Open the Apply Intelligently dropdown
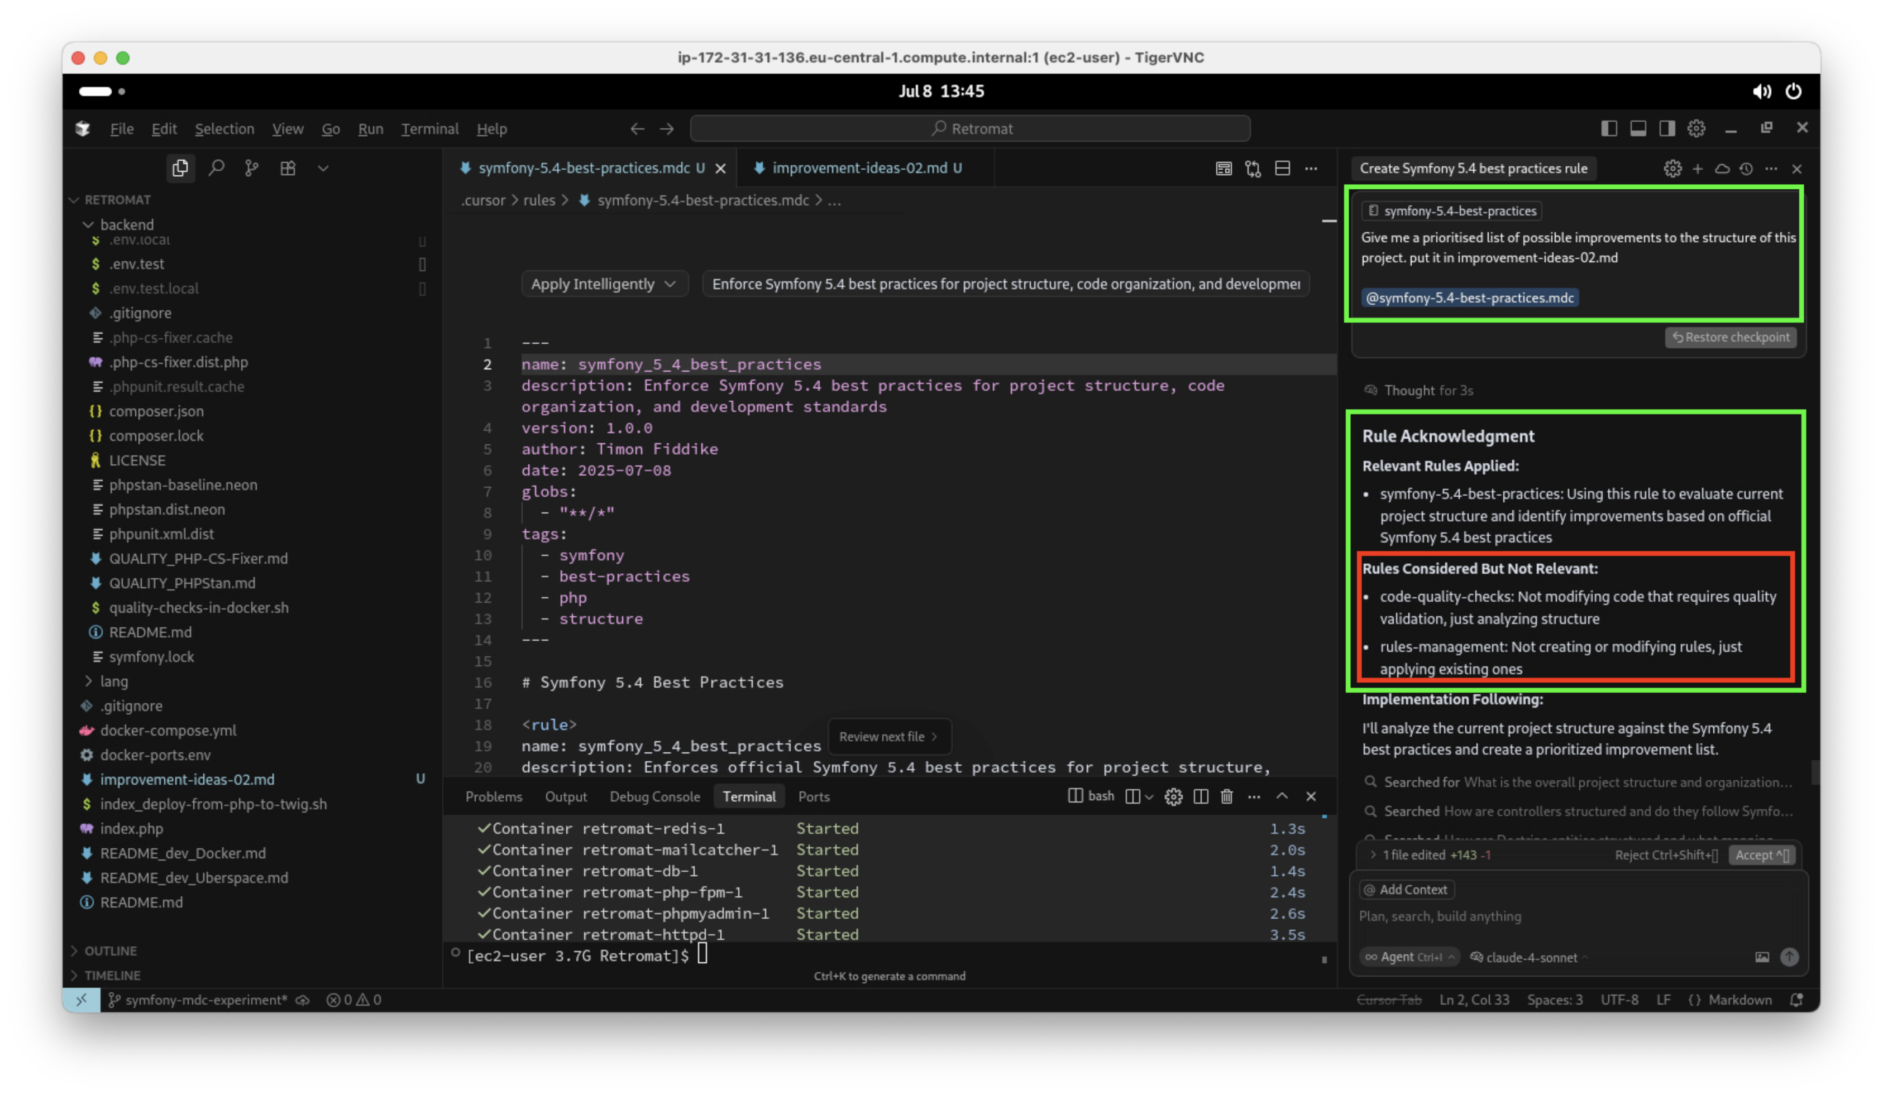 point(603,284)
